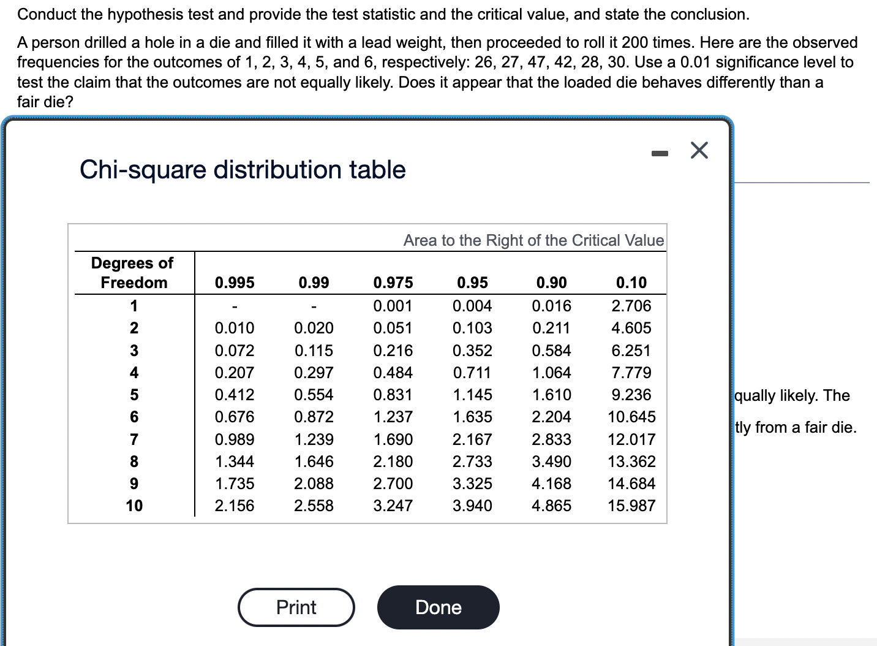Click the value 2.156 in the table

[235, 506]
